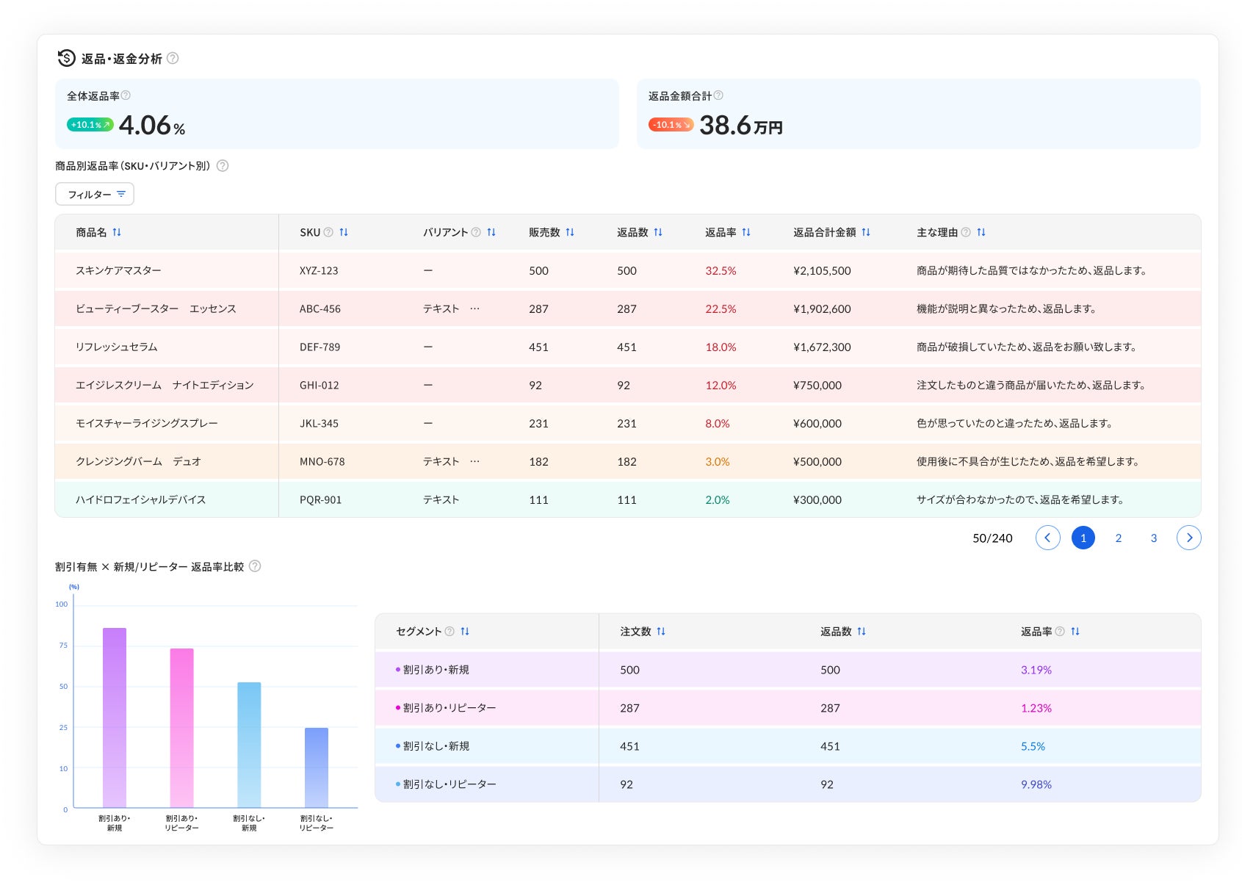This screenshot has width=1242, height=885.
Task: Select SKU cell ABC-456
Action: coord(320,308)
